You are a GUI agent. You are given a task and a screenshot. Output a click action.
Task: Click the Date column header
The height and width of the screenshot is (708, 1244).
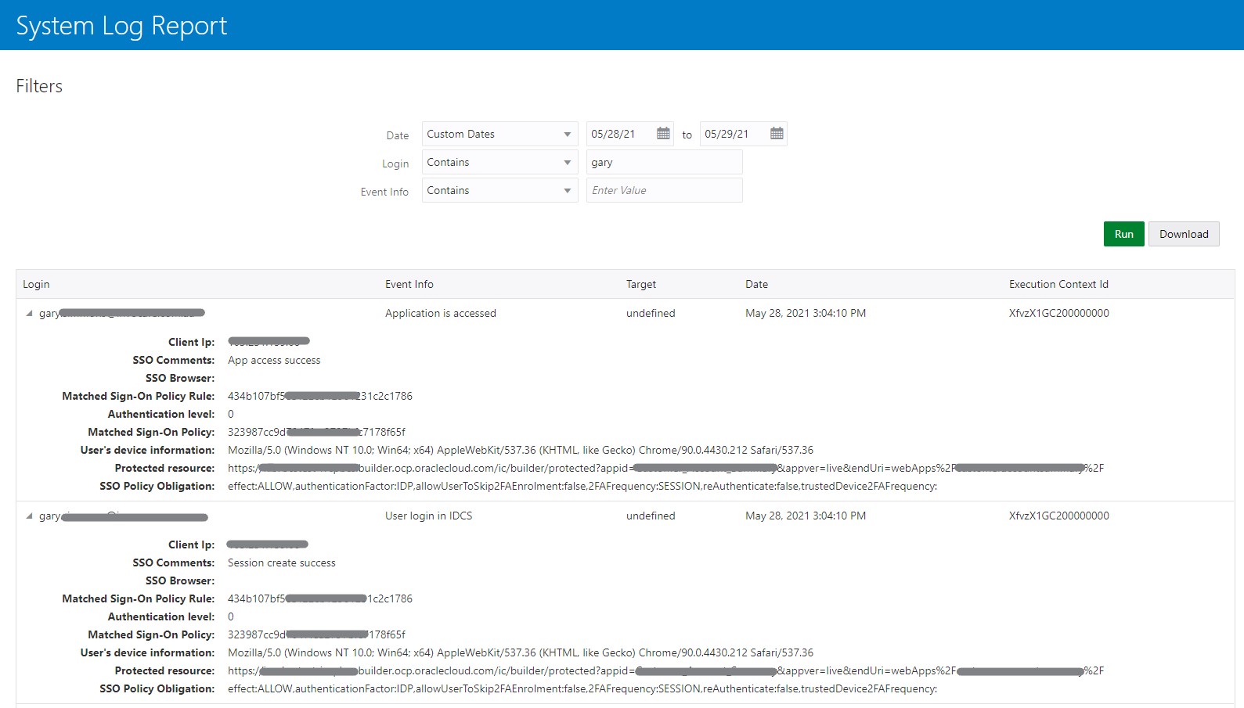point(756,284)
